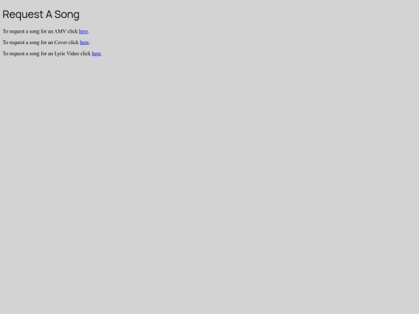Click the word 'song' in the AMV sentence

click(x=34, y=32)
